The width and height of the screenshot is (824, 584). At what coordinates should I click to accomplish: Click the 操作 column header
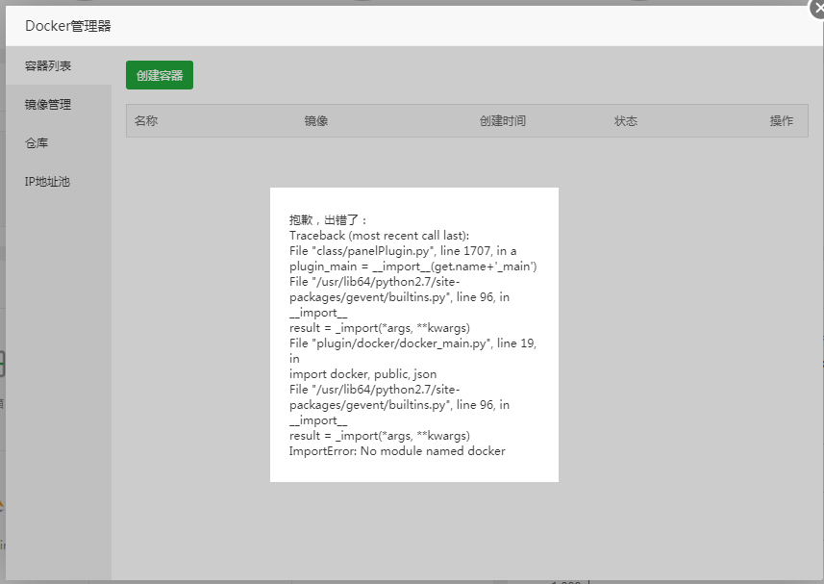781,121
